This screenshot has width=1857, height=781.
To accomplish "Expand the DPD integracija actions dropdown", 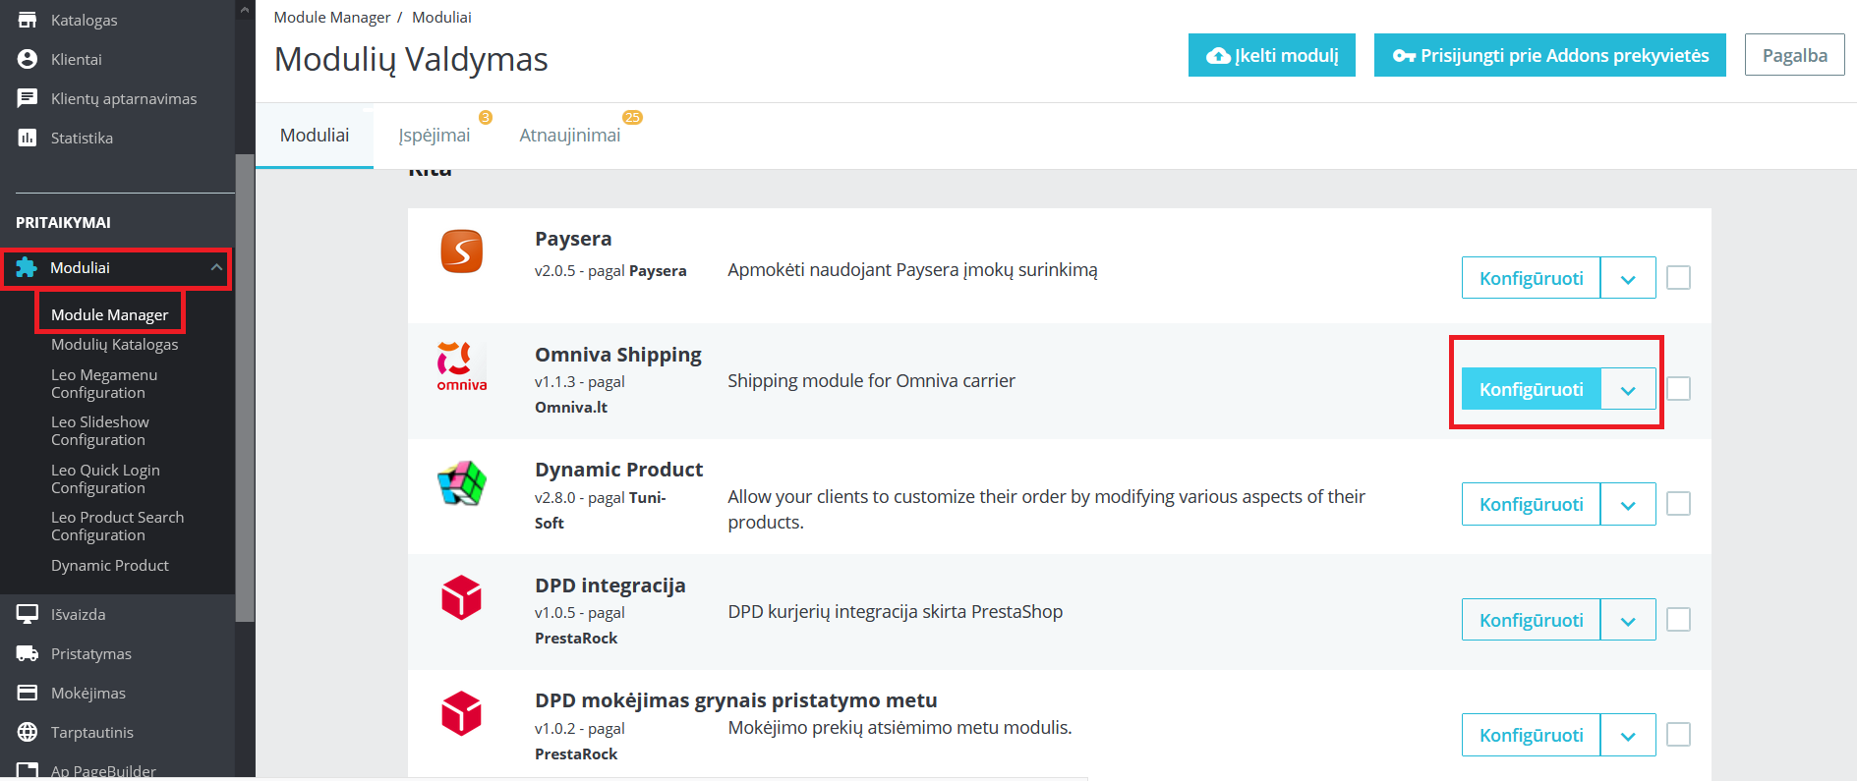I will [x=1628, y=620].
